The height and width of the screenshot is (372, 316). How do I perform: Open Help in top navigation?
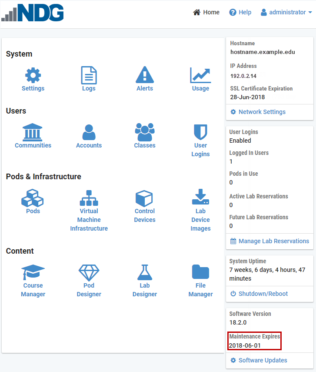coord(240,12)
